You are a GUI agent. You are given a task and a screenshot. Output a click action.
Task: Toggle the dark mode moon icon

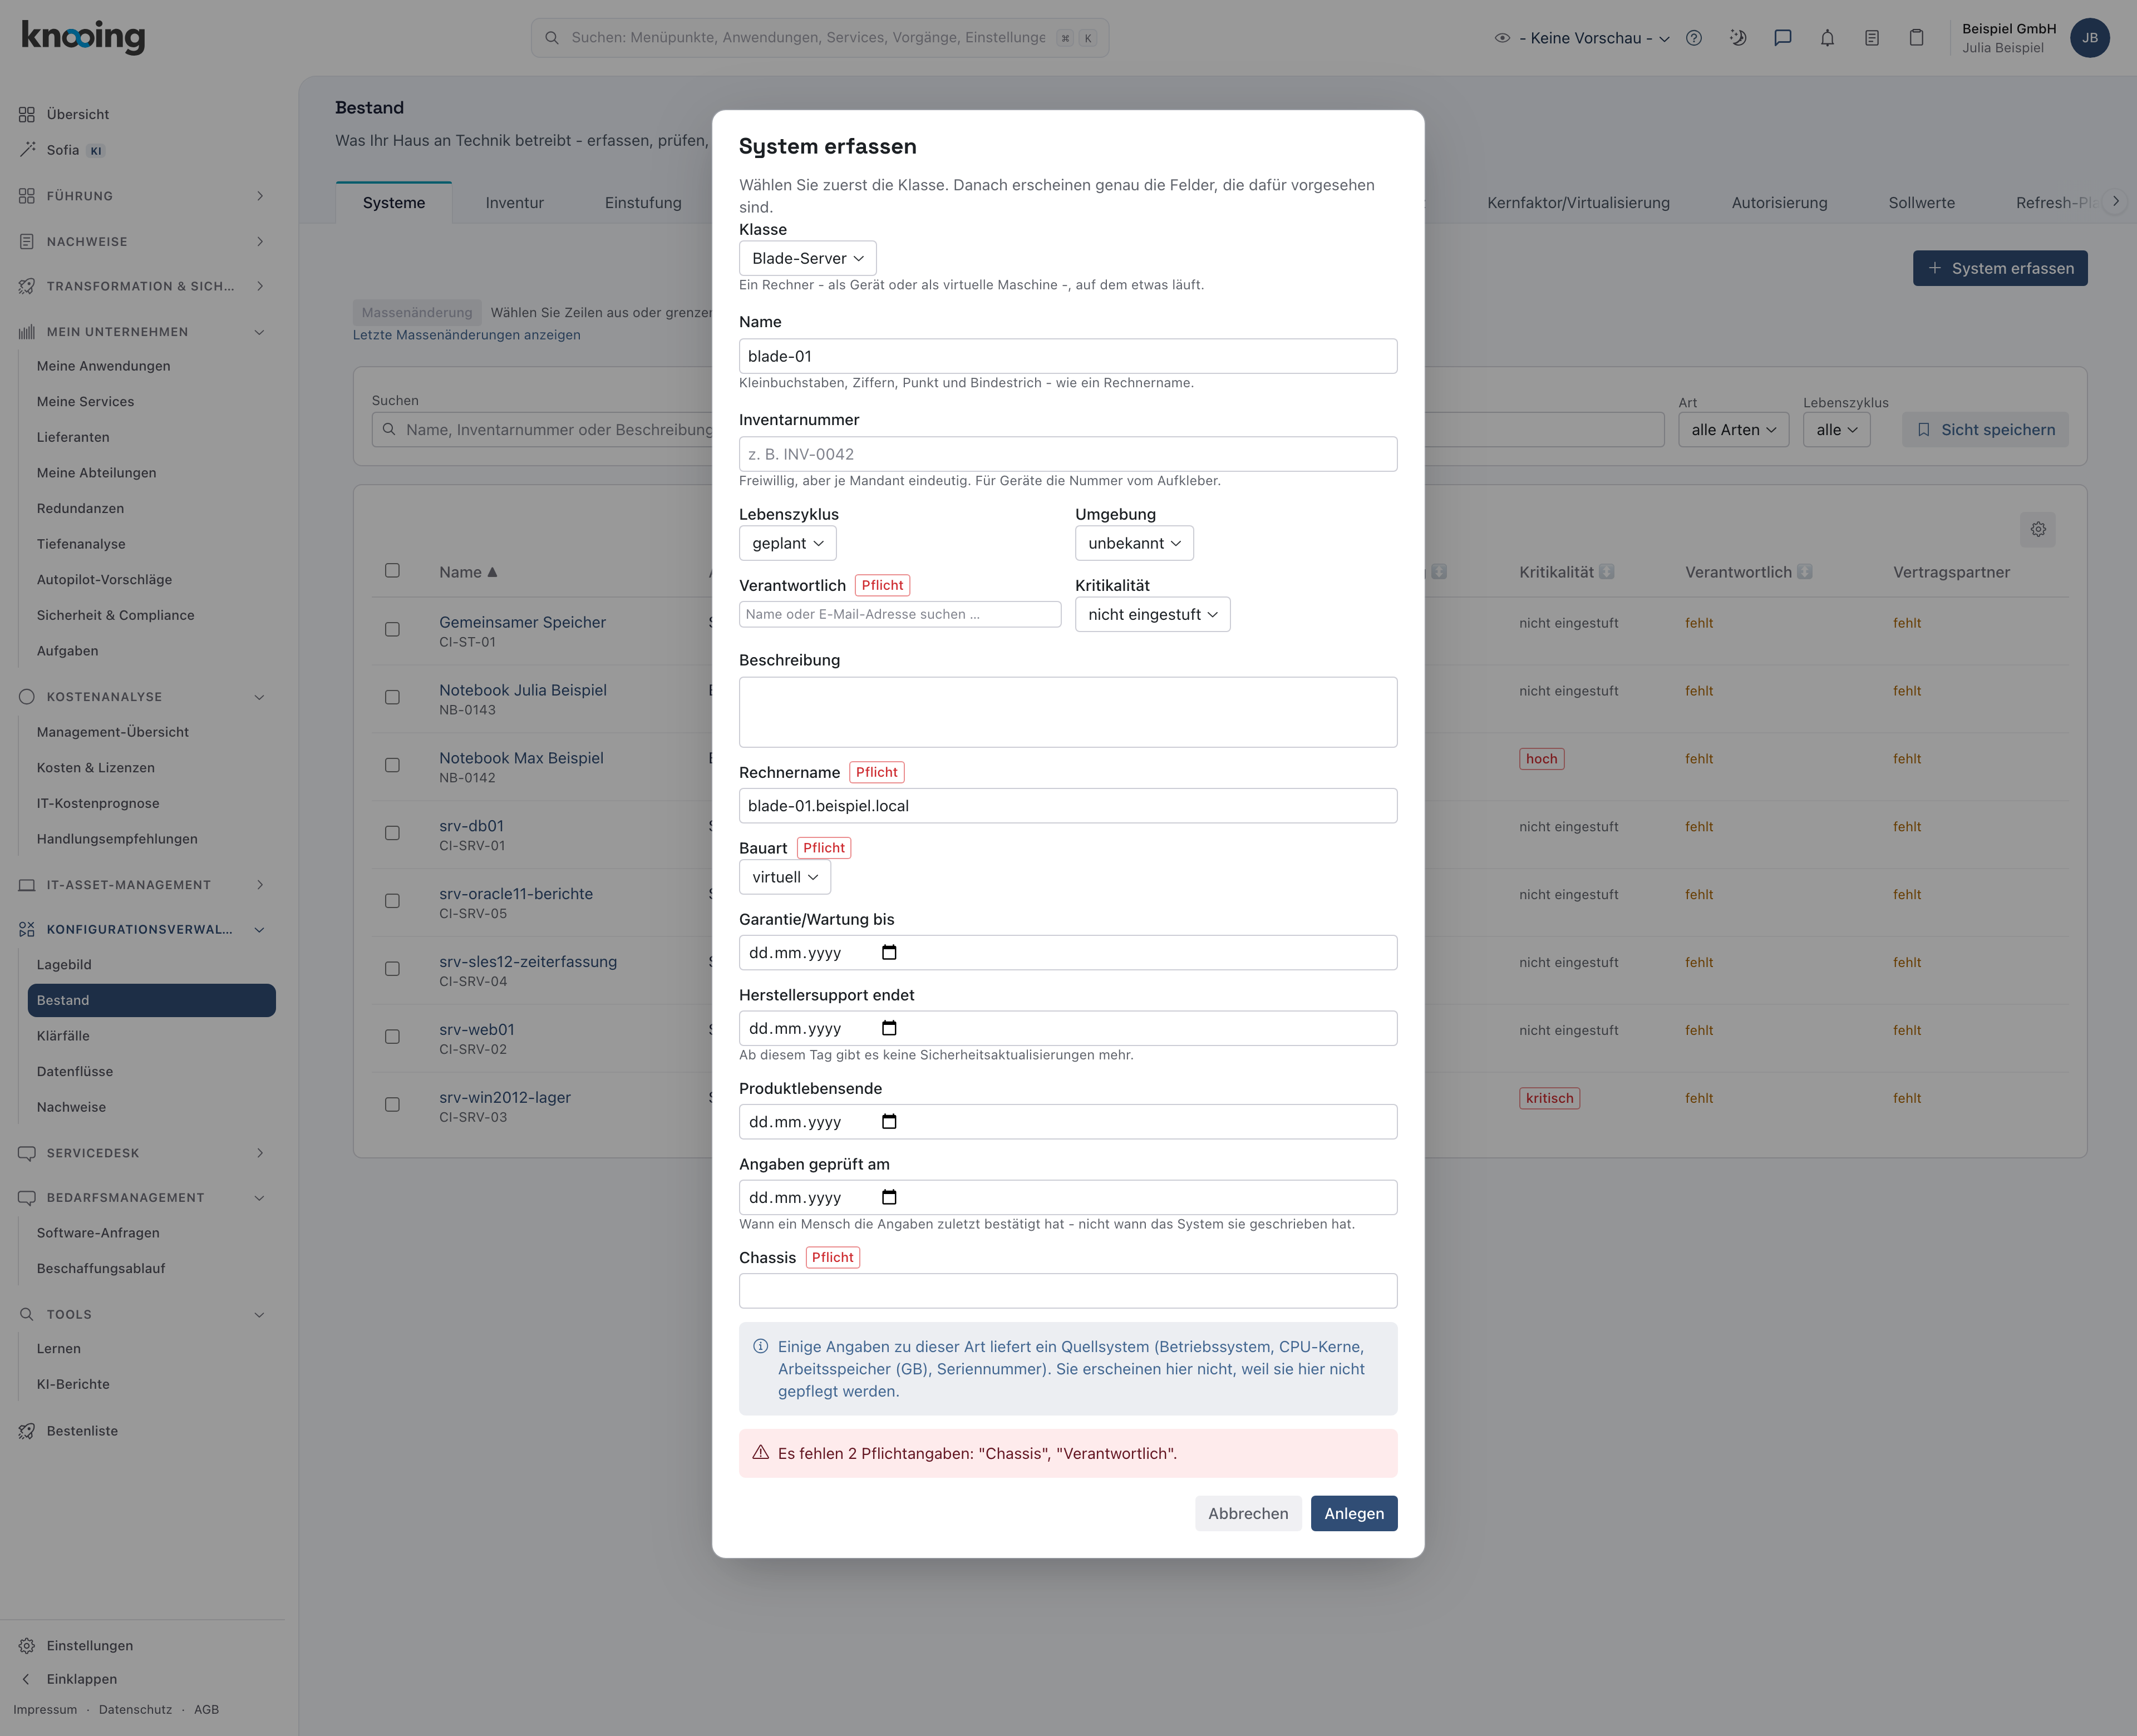[x=1738, y=38]
